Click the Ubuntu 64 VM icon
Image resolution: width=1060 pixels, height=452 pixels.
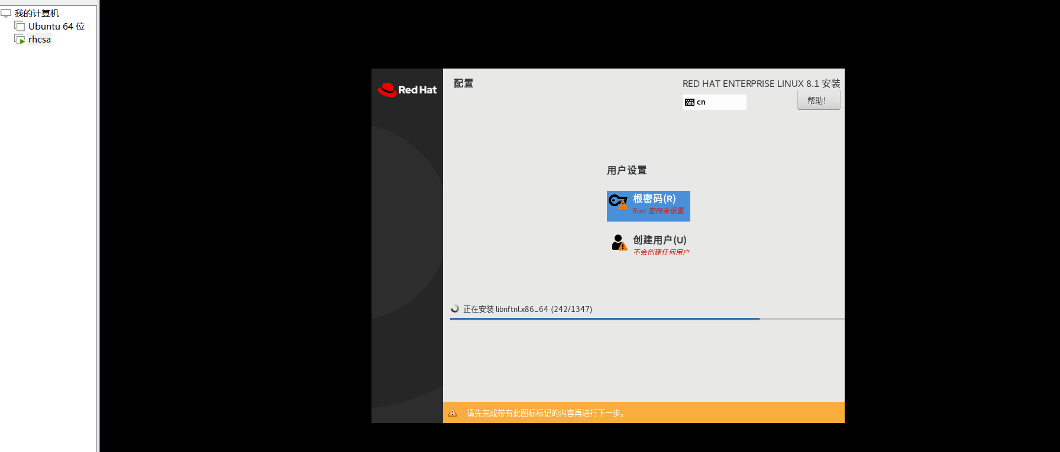coord(20,26)
